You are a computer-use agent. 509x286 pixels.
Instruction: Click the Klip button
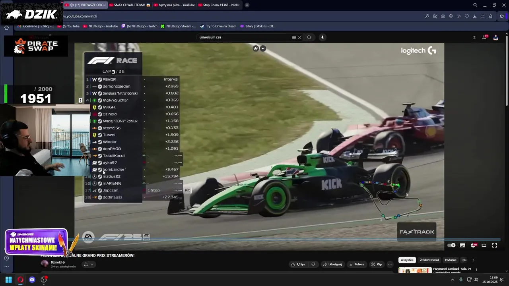pos(376,264)
